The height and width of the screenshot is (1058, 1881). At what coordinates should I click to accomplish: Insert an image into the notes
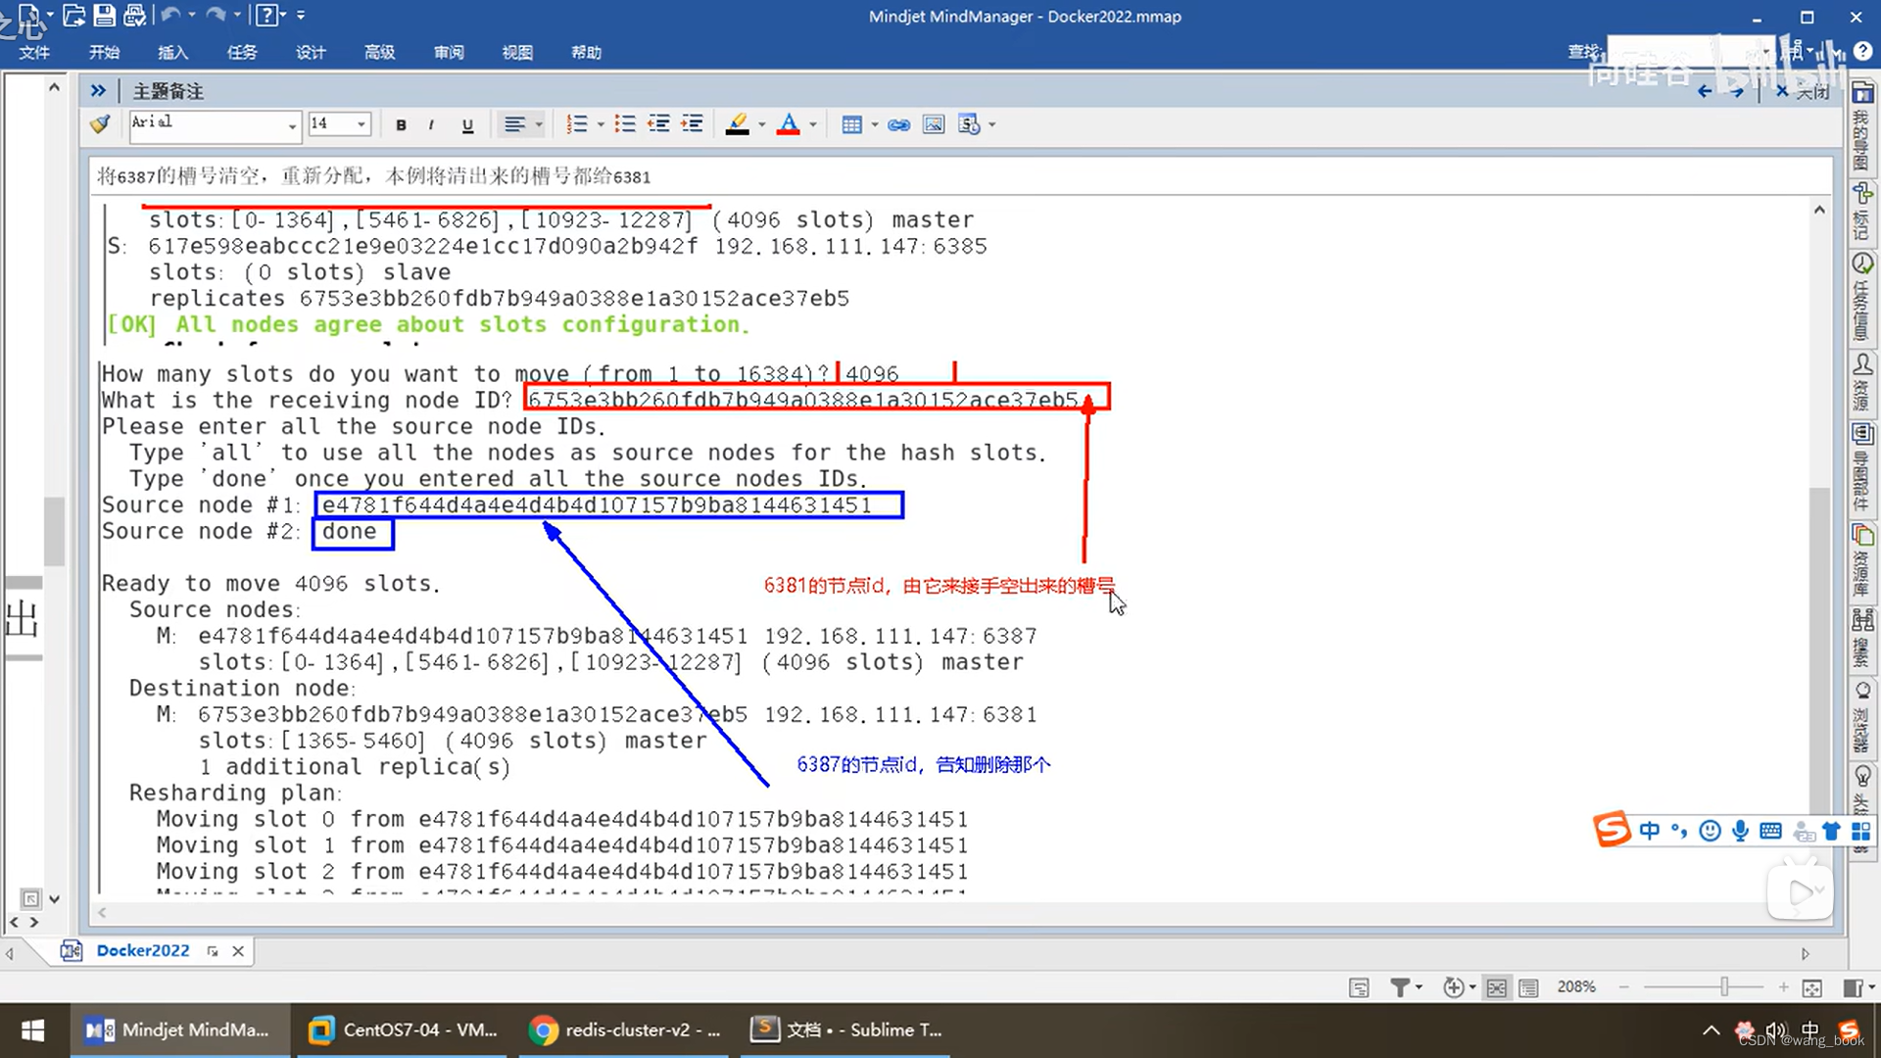[934, 124]
